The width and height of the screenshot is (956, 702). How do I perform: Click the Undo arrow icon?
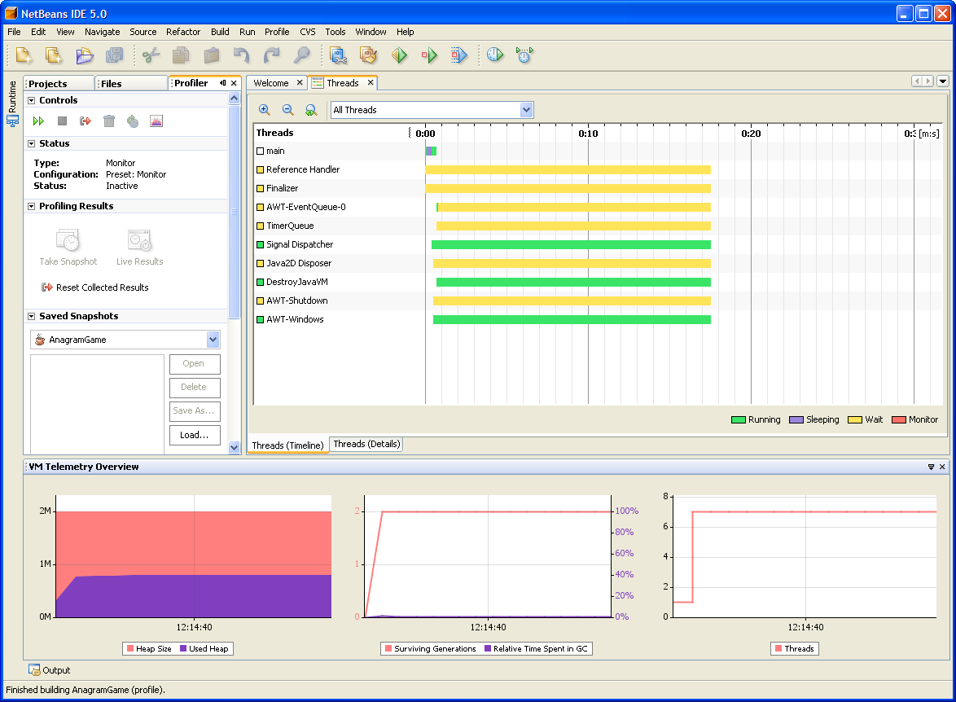pos(241,55)
